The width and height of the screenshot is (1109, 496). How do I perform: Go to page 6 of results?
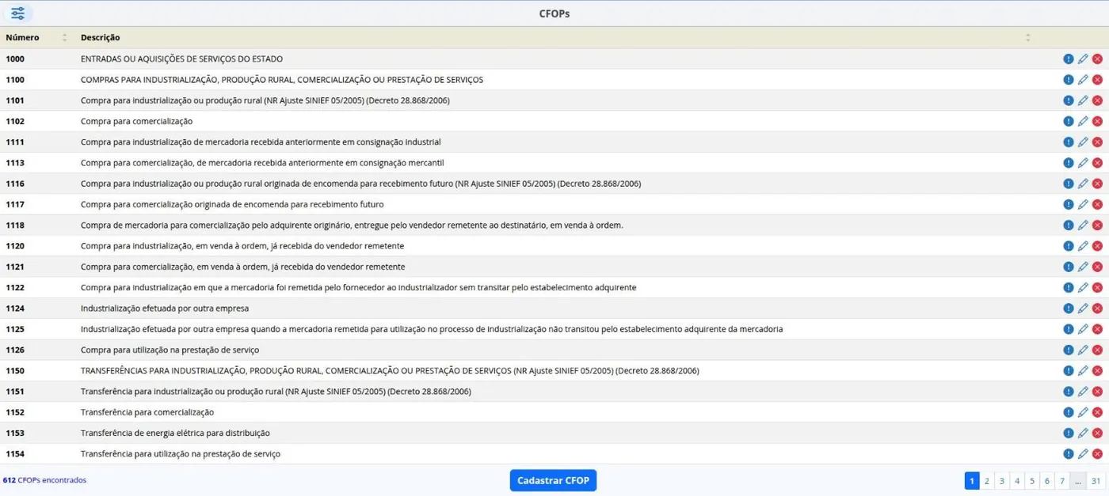coord(1047,481)
